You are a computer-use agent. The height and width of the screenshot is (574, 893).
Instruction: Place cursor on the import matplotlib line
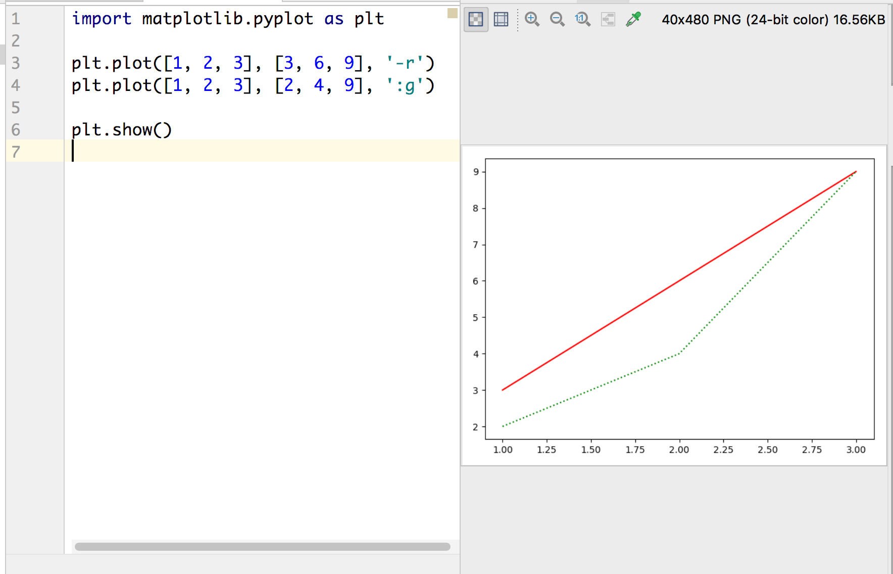pos(227,19)
